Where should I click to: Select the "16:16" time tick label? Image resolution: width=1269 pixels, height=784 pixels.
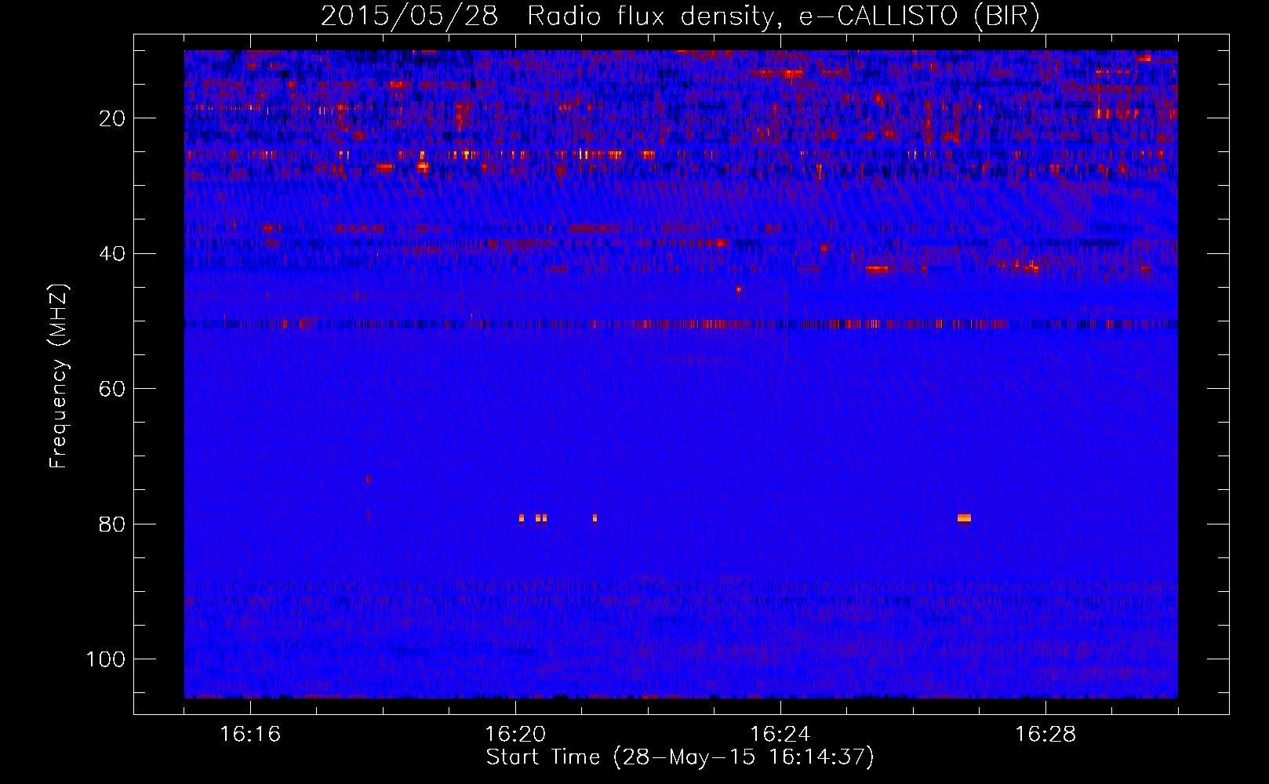(250, 735)
